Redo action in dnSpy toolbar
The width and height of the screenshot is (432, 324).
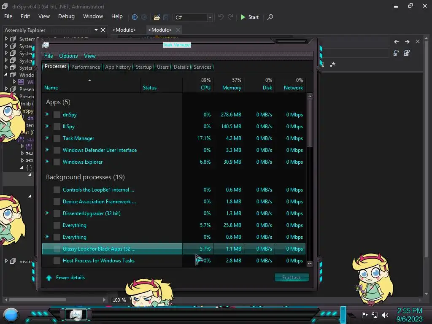pos(230,17)
